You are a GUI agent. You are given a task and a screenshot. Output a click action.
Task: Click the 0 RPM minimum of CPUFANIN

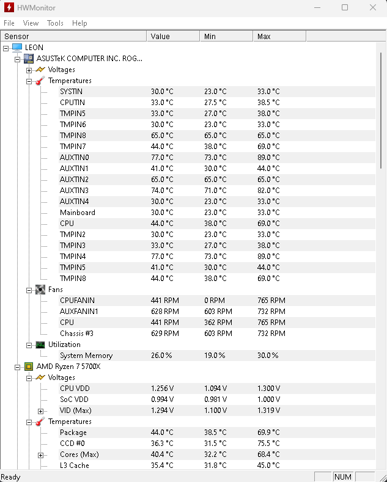[x=215, y=301]
